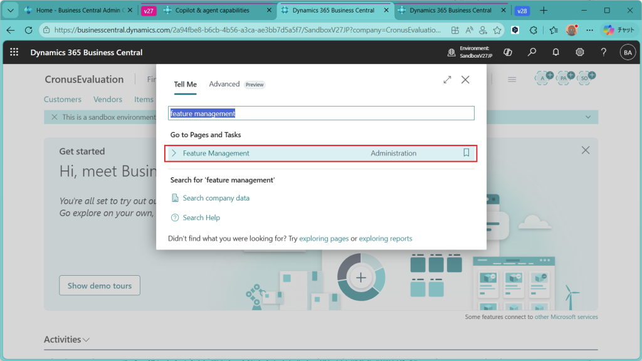Open the search magnifier in header
Image resolution: width=642 pixels, height=361 pixels.
click(x=532, y=53)
